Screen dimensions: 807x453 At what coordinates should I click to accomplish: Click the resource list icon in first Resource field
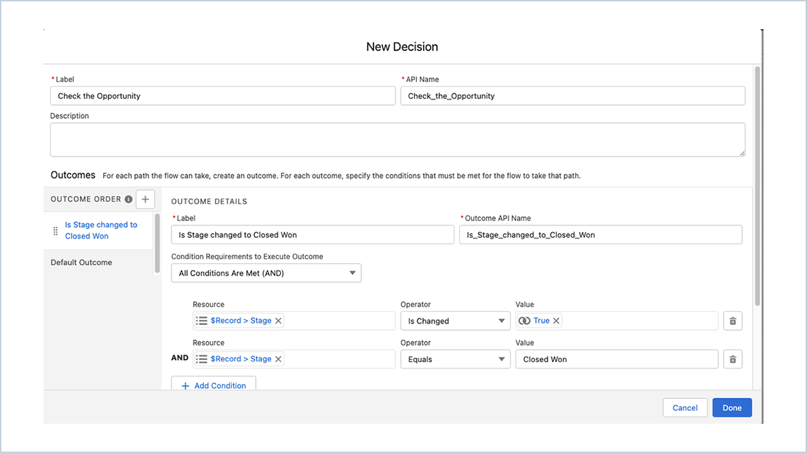[201, 320]
